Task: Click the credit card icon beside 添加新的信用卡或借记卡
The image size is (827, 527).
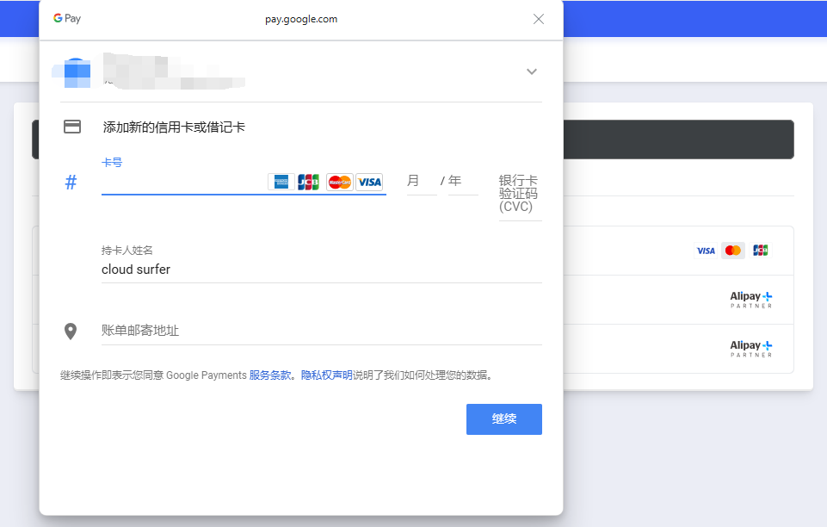Action: (72, 127)
